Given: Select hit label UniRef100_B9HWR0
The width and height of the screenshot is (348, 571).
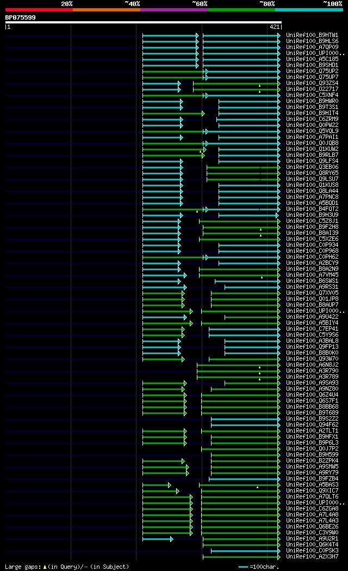Looking at the screenshot, I should 312,101.
